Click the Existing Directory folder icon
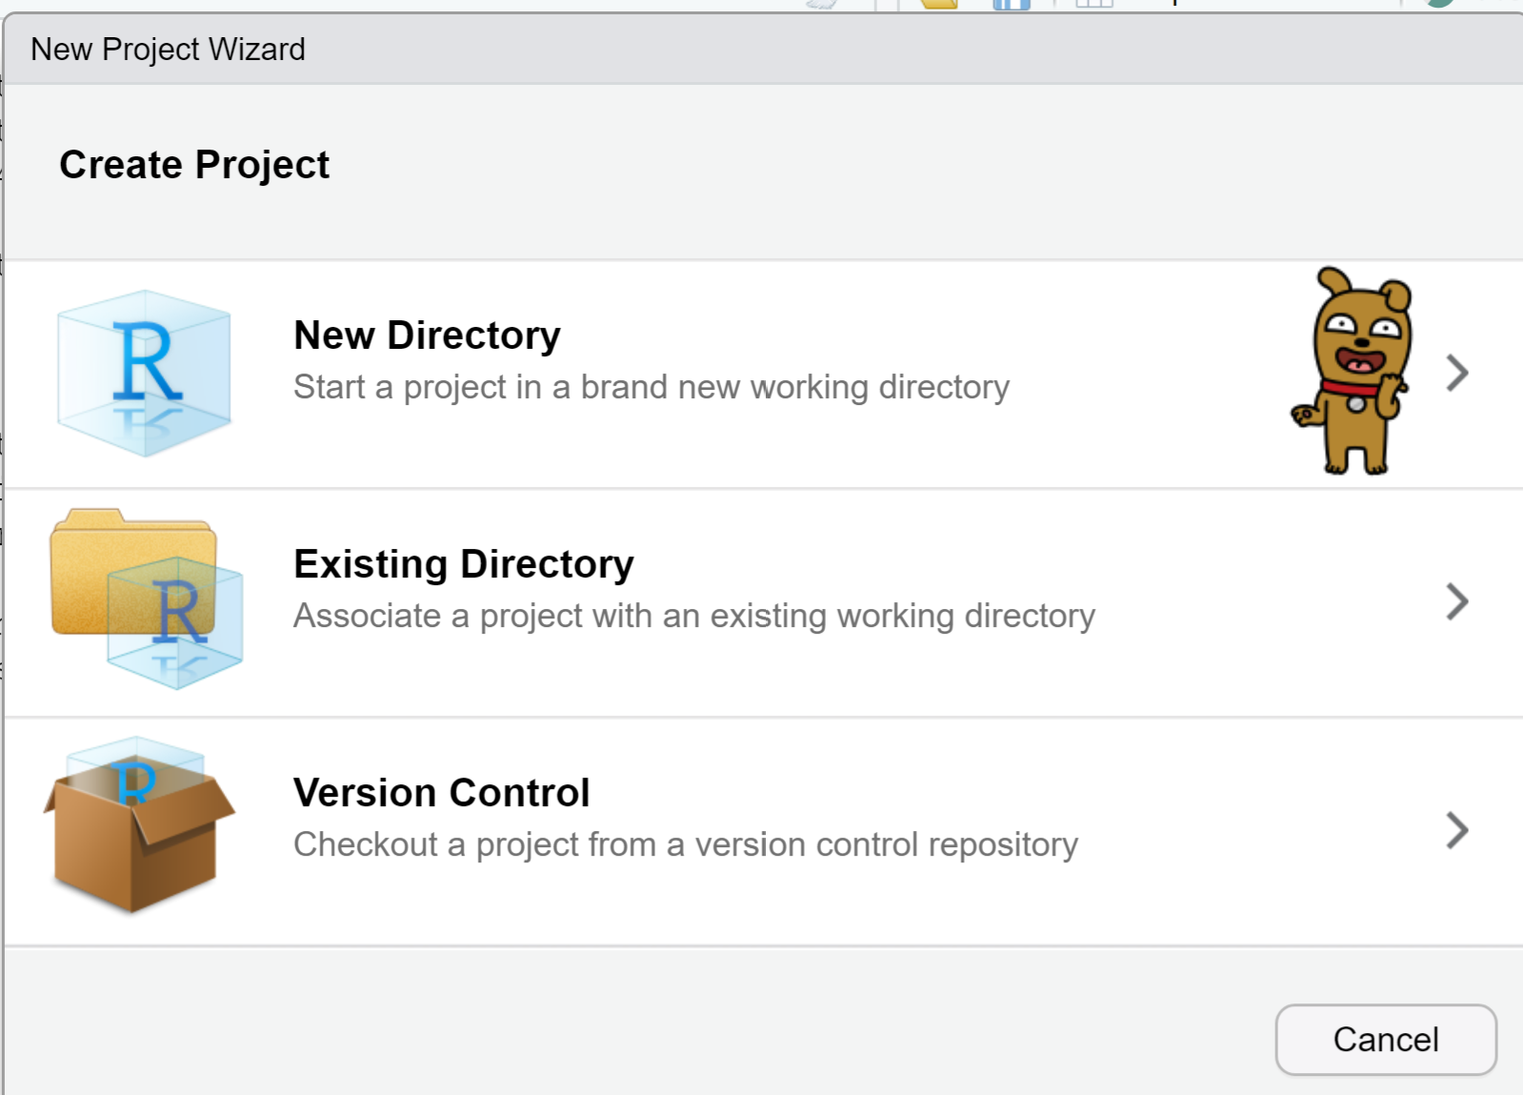1523x1095 pixels. [147, 598]
